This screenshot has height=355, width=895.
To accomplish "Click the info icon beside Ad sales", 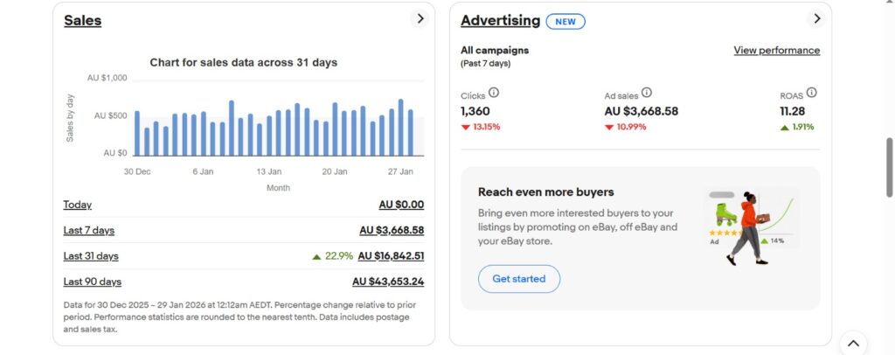I will coord(647,93).
